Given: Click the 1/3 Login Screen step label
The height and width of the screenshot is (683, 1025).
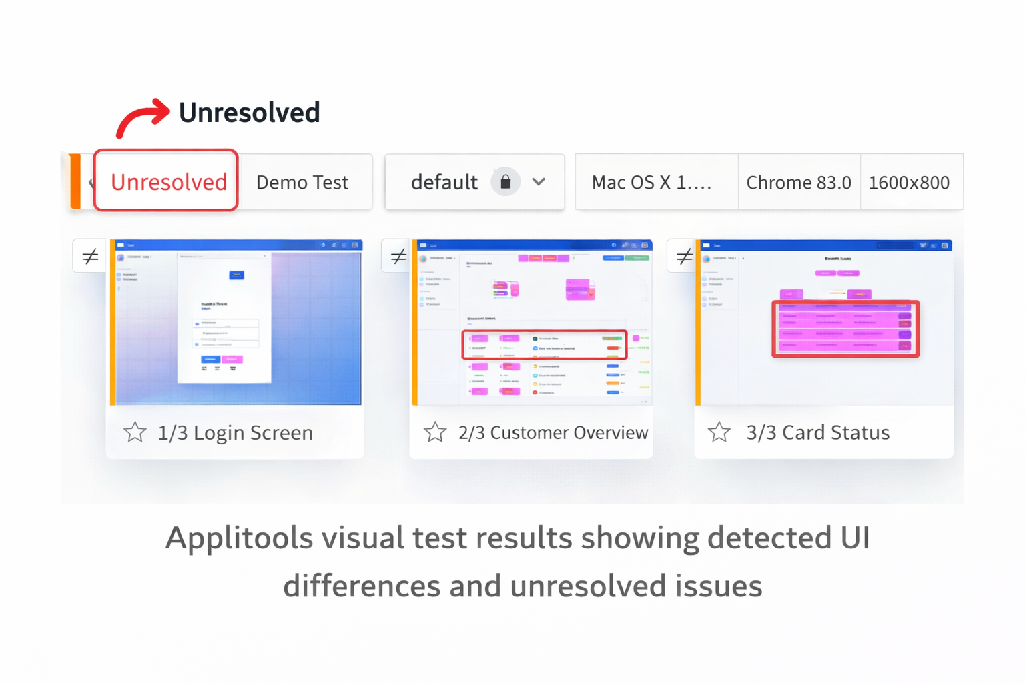Looking at the screenshot, I should 236,432.
